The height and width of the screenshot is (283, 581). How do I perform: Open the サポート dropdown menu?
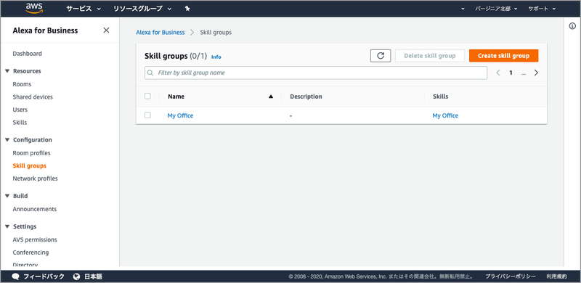pyautogui.click(x=542, y=9)
